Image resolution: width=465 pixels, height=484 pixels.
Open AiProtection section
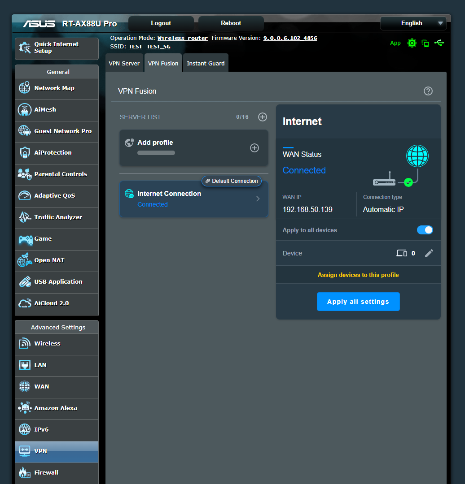point(57,153)
